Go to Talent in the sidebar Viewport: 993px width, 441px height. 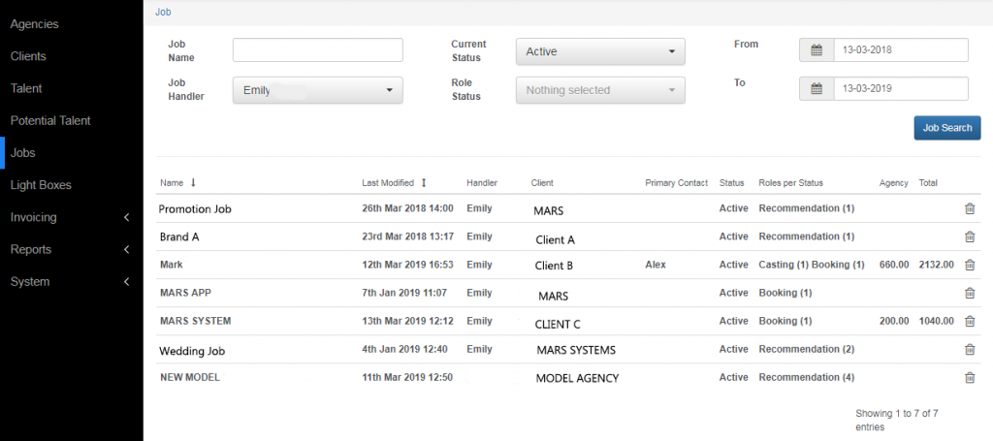[x=26, y=88]
